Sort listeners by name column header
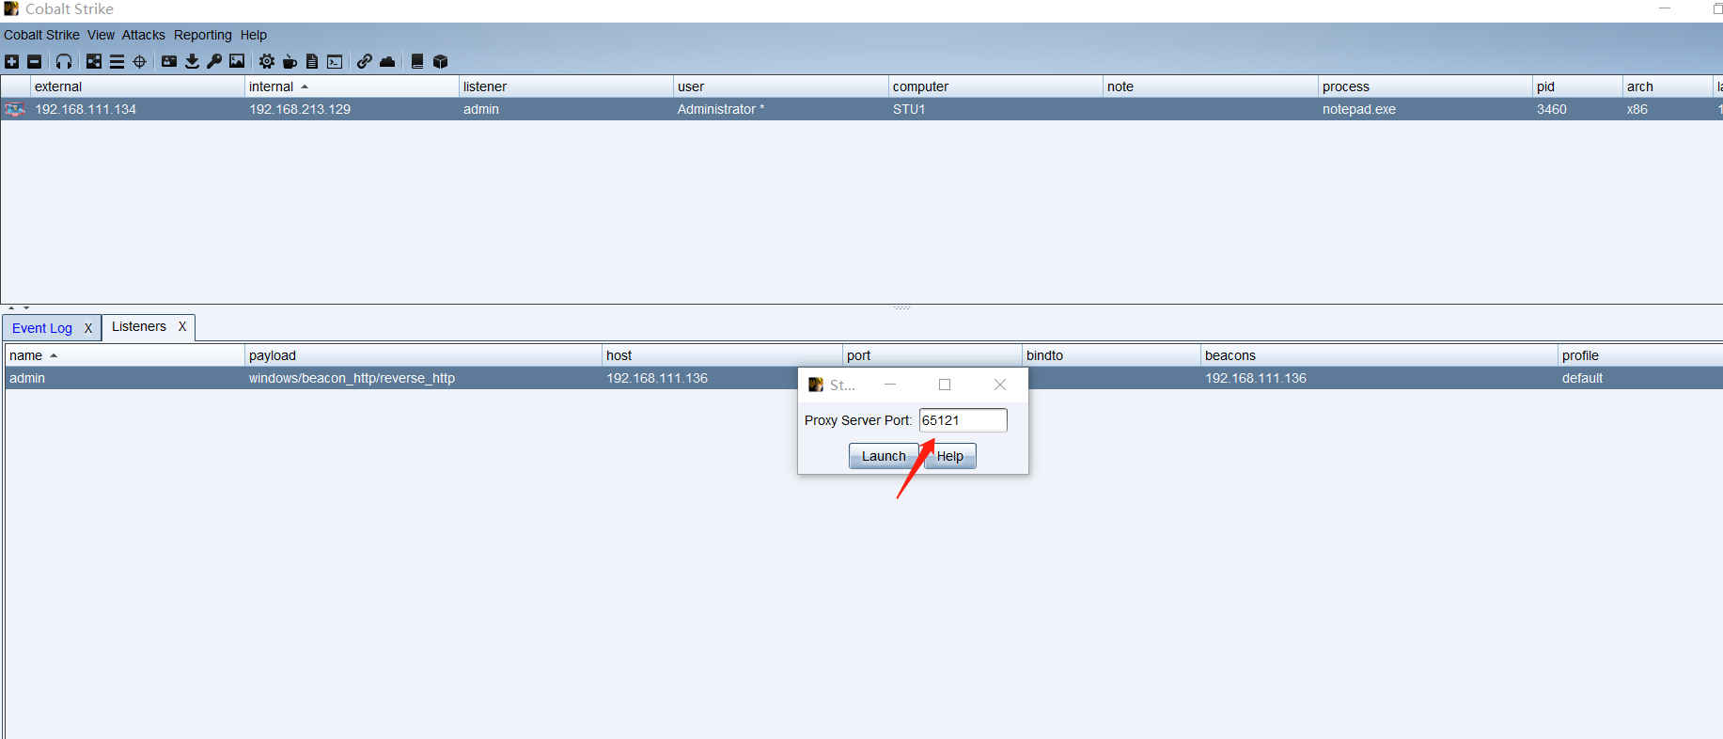 click(x=124, y=355)
